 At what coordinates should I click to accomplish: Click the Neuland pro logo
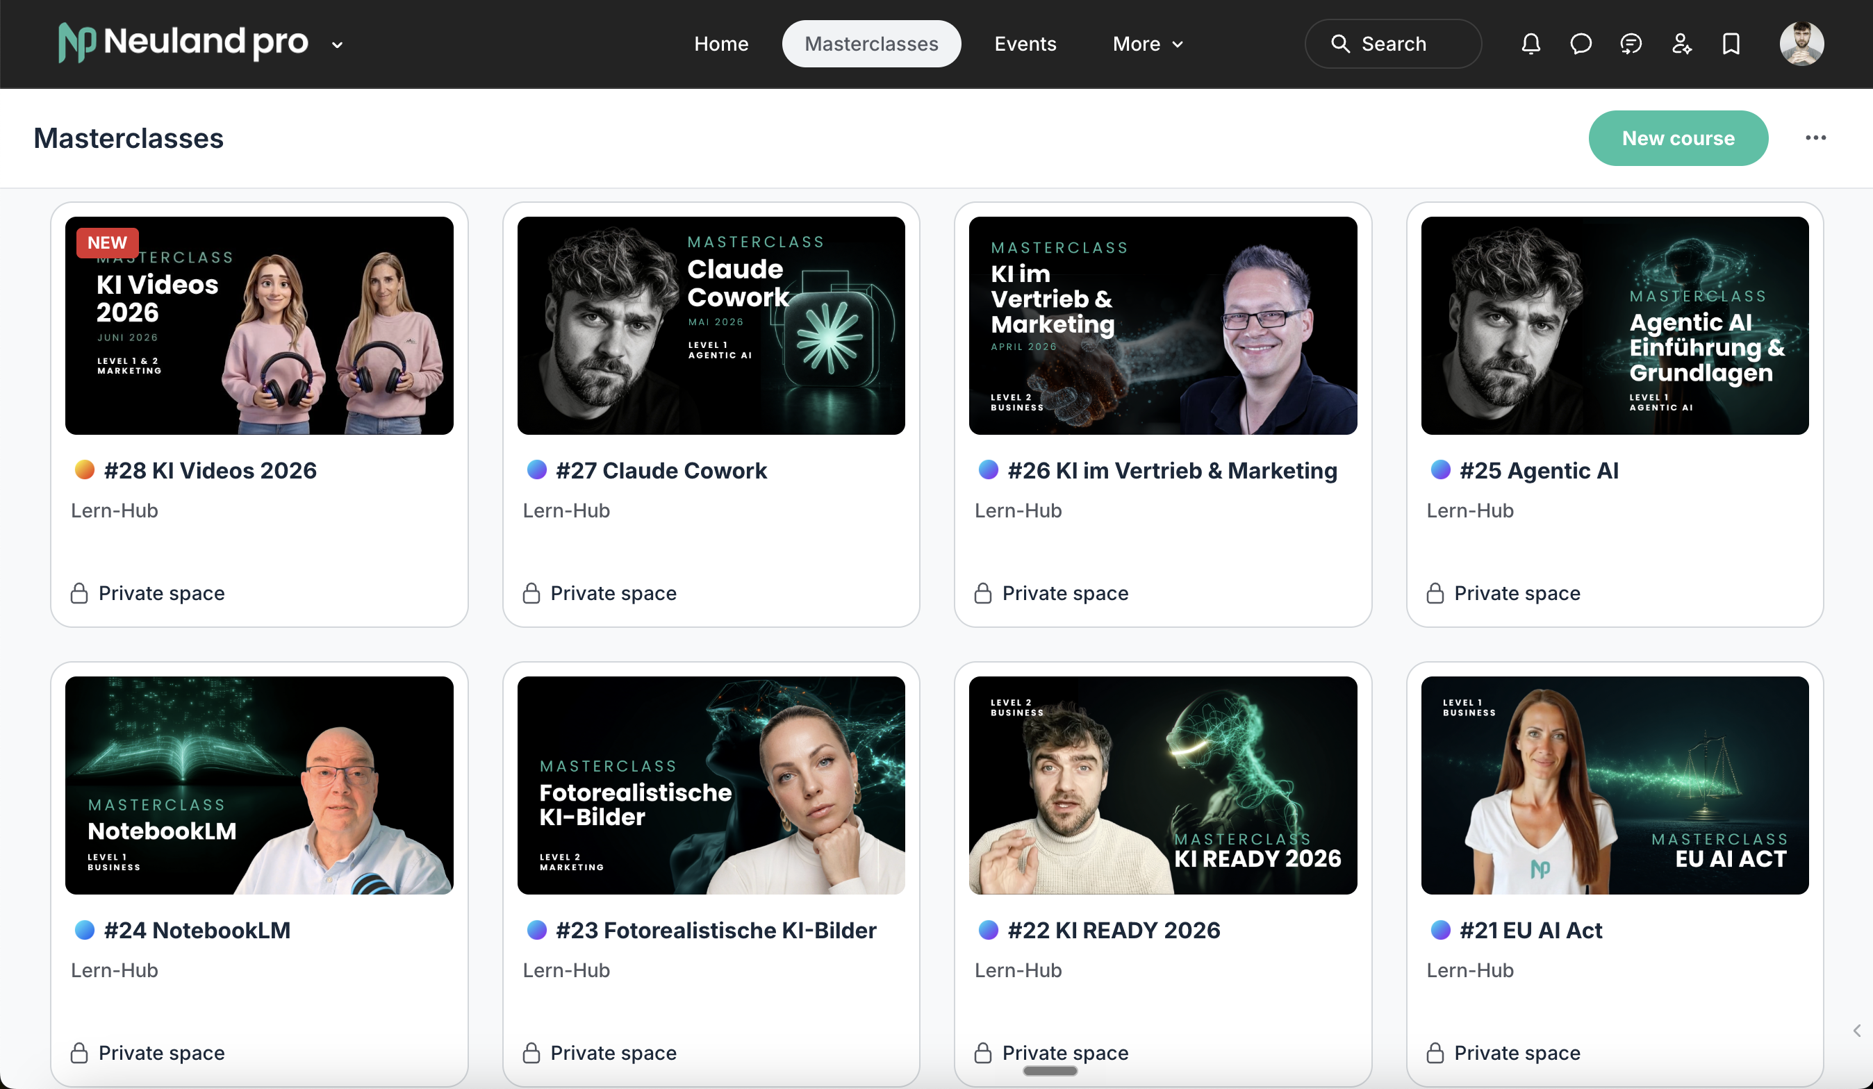183,43
